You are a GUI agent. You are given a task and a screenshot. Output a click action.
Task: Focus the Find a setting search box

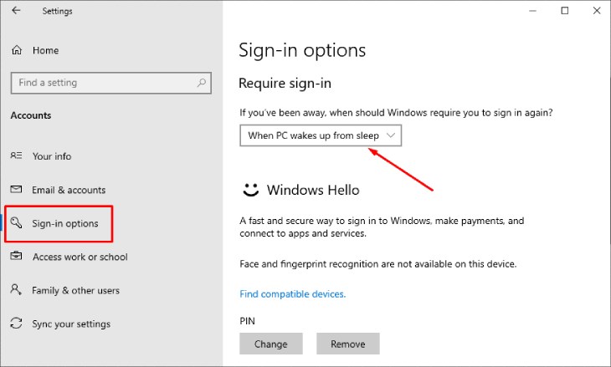pyautogui.click(x=111, y=83)
